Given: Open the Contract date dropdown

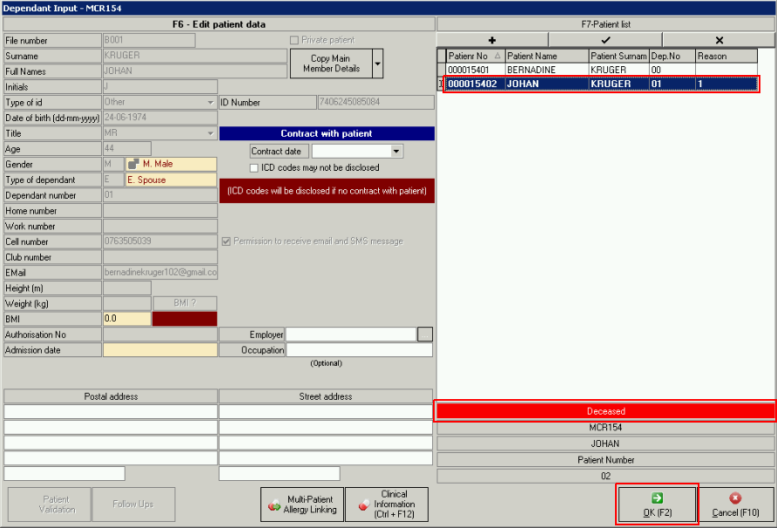Looking at the screenshot, I should (x=396, y=152).
